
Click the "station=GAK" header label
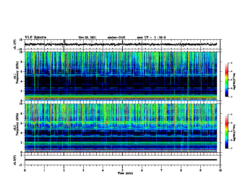click(x=116, y=37)
